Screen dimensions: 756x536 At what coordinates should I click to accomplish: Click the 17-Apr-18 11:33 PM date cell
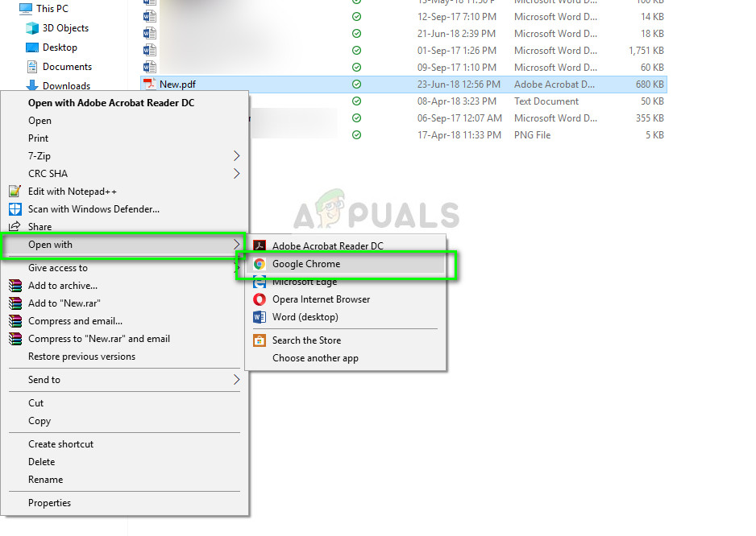(x=459, y=135)
